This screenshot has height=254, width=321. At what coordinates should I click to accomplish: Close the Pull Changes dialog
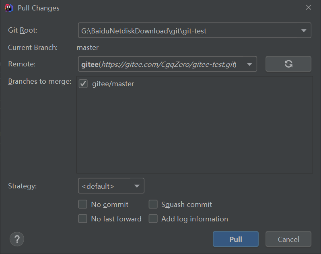(309, 7)
